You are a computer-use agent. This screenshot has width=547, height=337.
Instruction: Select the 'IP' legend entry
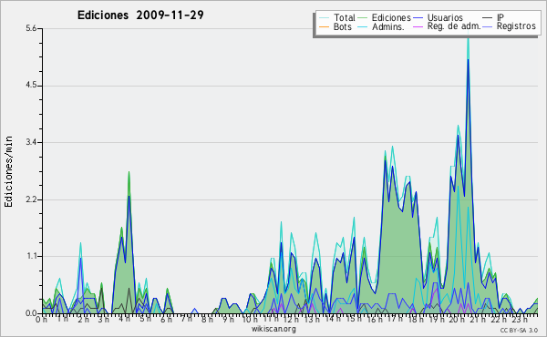pos(501,17)
